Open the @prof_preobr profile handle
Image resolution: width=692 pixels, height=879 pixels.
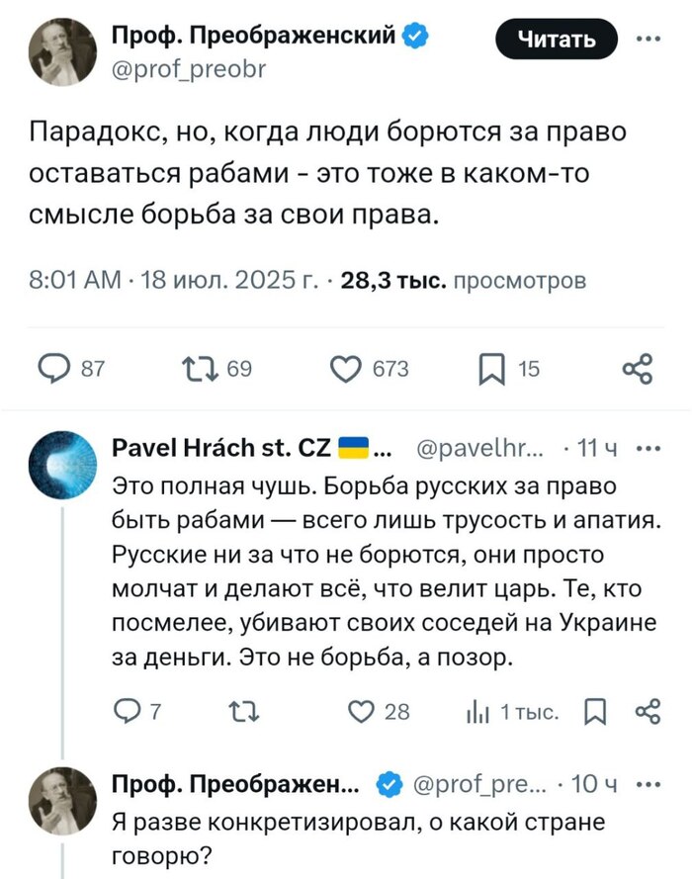[x=190, y=70]
